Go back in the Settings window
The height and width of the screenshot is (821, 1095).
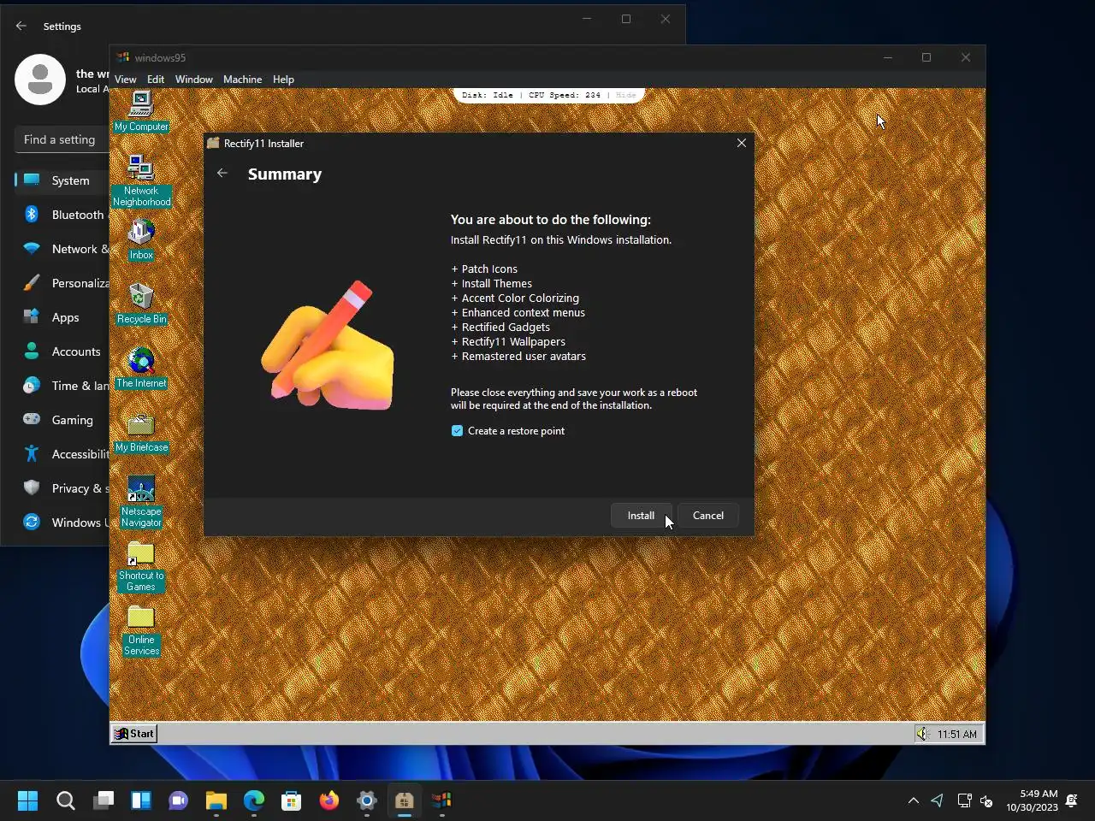click(21, 26)
